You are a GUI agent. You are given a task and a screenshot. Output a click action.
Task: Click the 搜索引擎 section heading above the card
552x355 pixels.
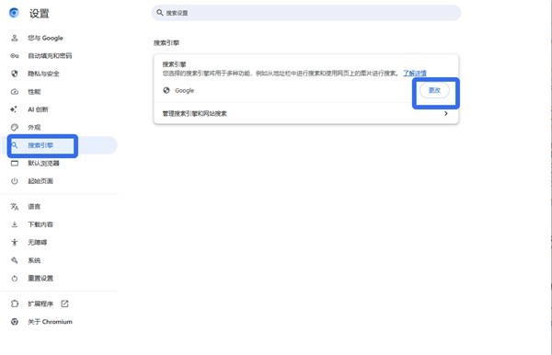[x=167, y=43]
